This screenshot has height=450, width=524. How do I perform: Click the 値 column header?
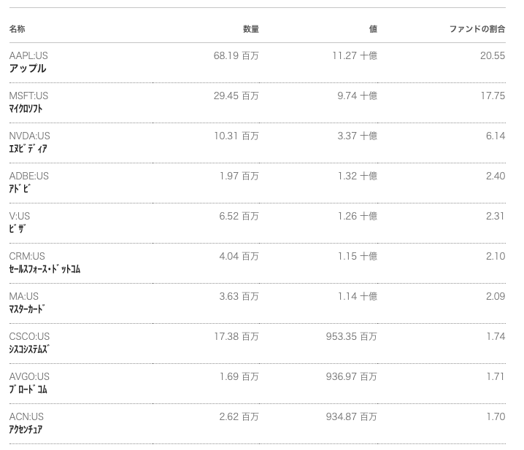click(x=373, y=29)
